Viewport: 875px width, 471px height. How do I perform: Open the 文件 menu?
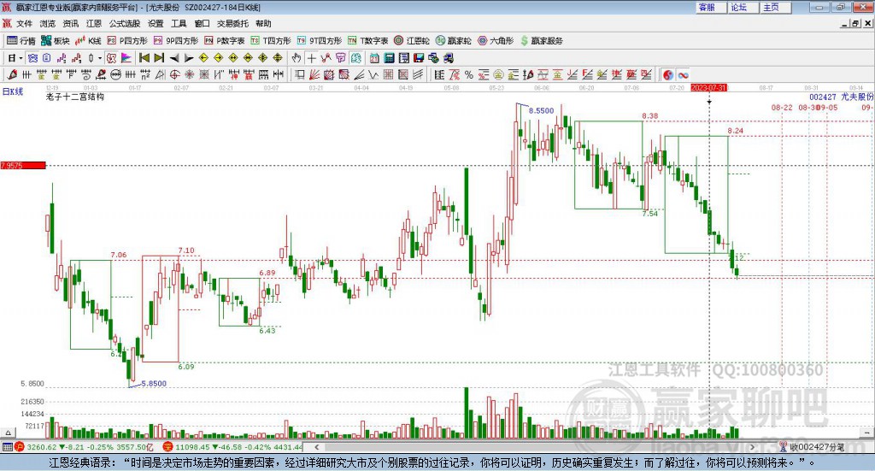pyautogui.click(x=24, y=23)
